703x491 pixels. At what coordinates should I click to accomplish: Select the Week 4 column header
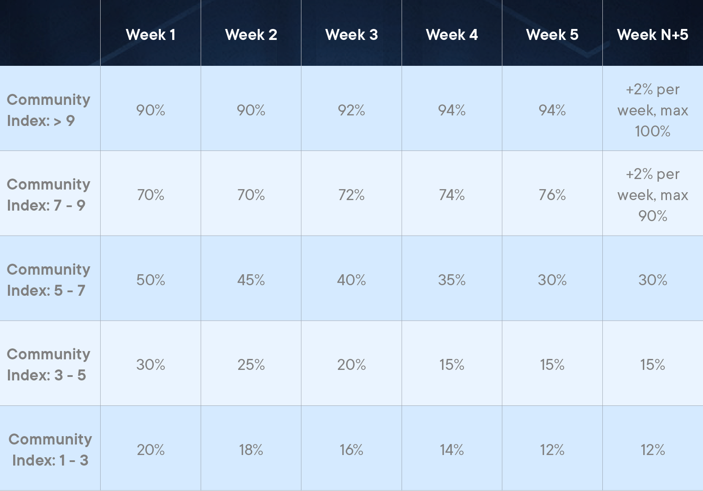pos(452,35)
